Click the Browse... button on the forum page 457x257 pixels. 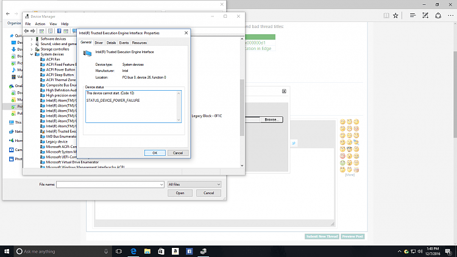[271, 119]
